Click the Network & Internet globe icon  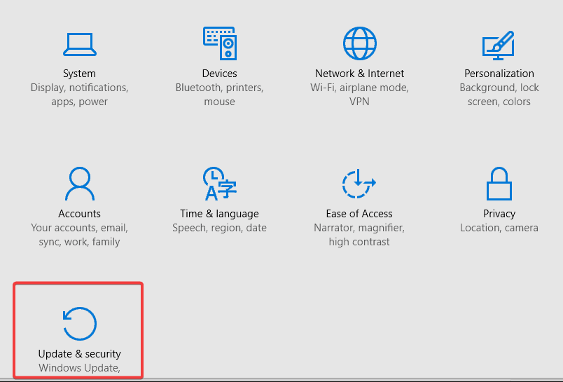point(359,43)
